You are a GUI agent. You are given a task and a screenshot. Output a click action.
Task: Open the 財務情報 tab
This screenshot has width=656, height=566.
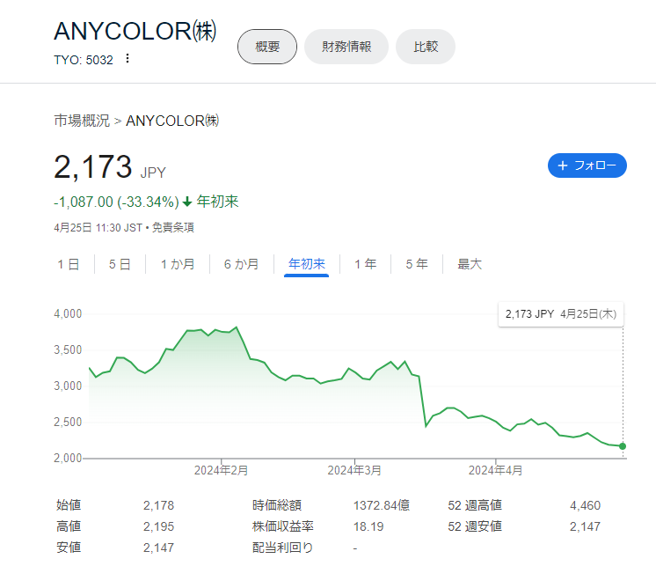[346, 47]
